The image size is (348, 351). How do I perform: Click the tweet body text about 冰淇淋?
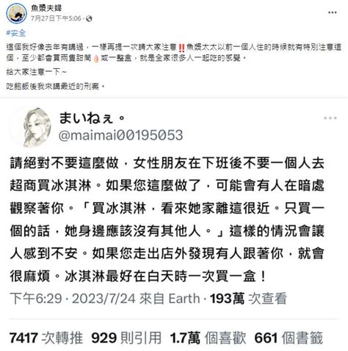coord(167,220)
